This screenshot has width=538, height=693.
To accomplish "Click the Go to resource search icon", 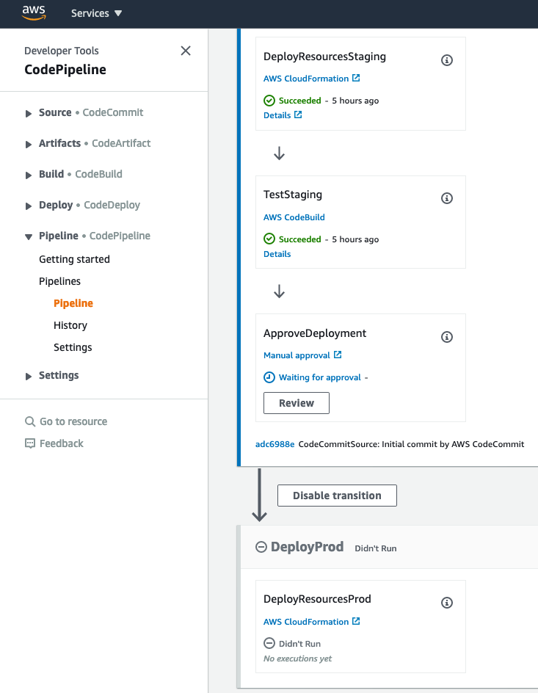I will pos(30,421).
